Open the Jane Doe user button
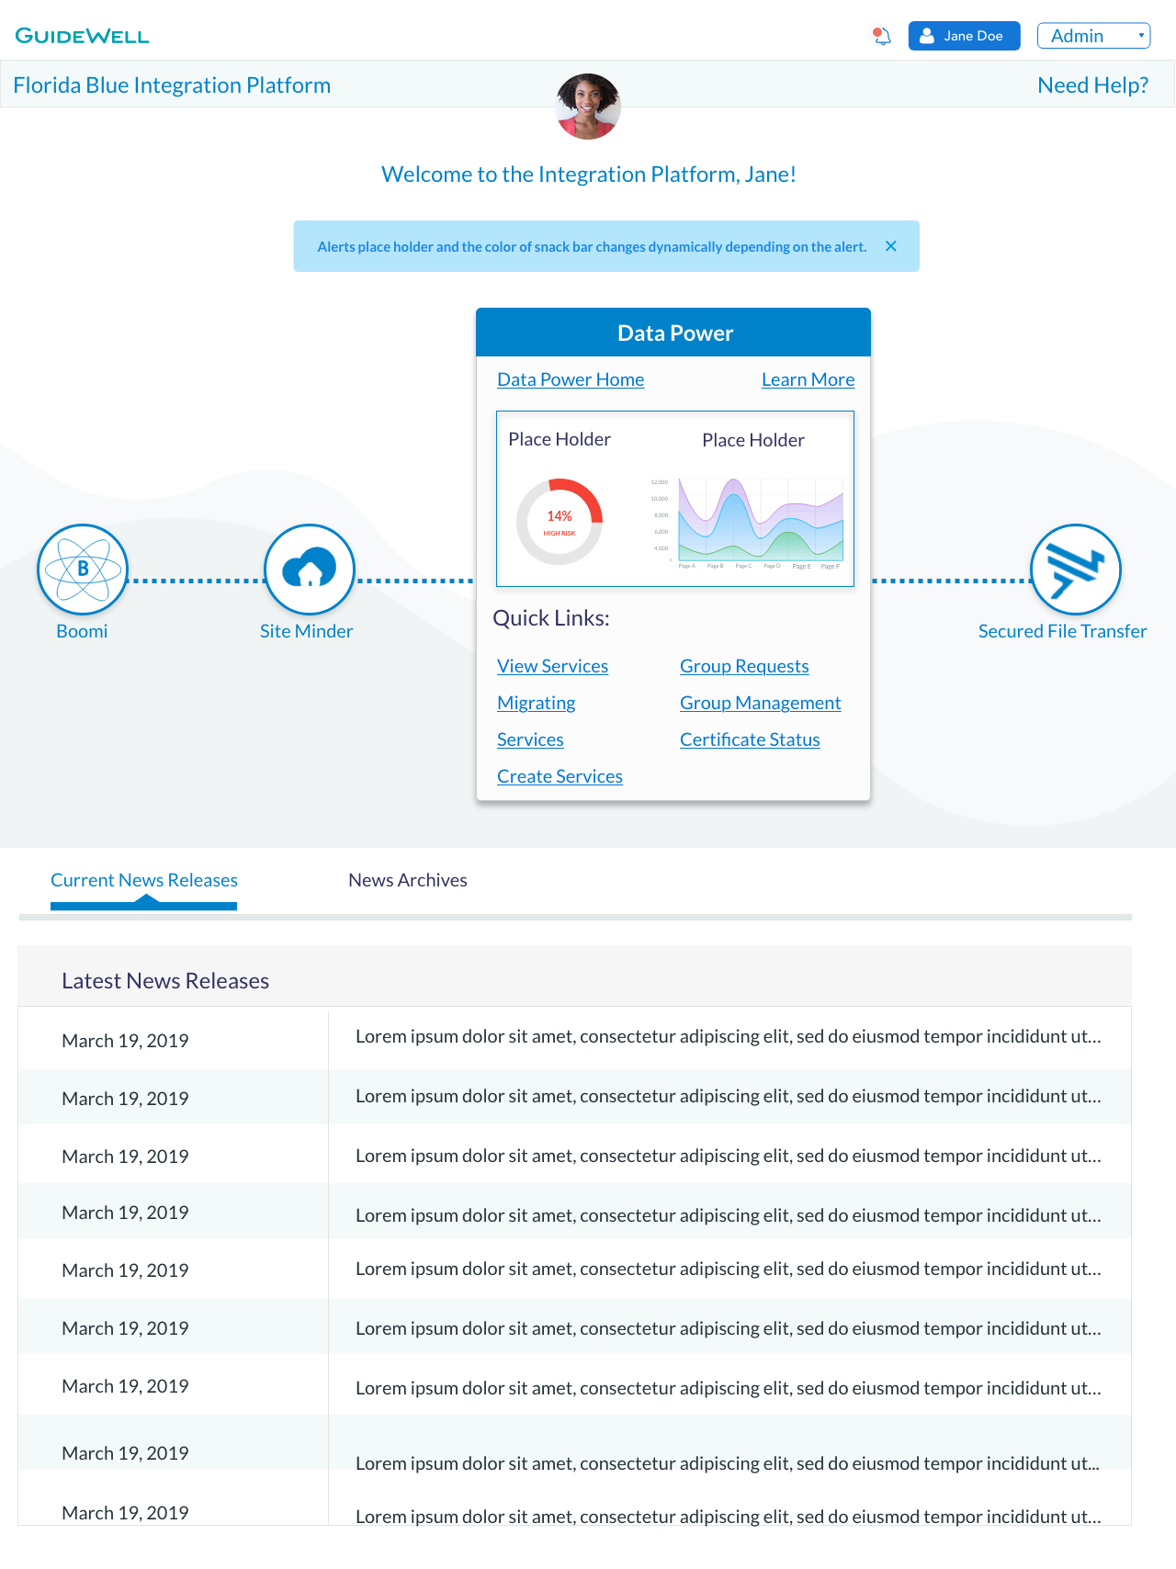Image resolution: width=1176 pixels, height=1569 pixels. (x=964, y=36)
